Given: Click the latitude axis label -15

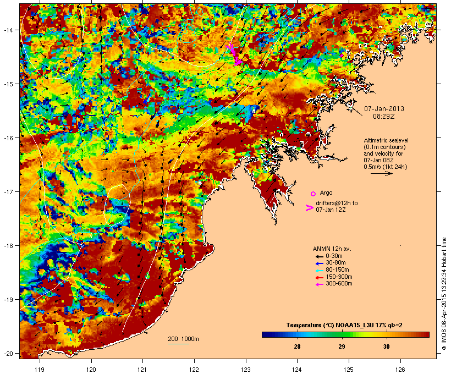Looking at the screenshot, I should pos(8,84).
